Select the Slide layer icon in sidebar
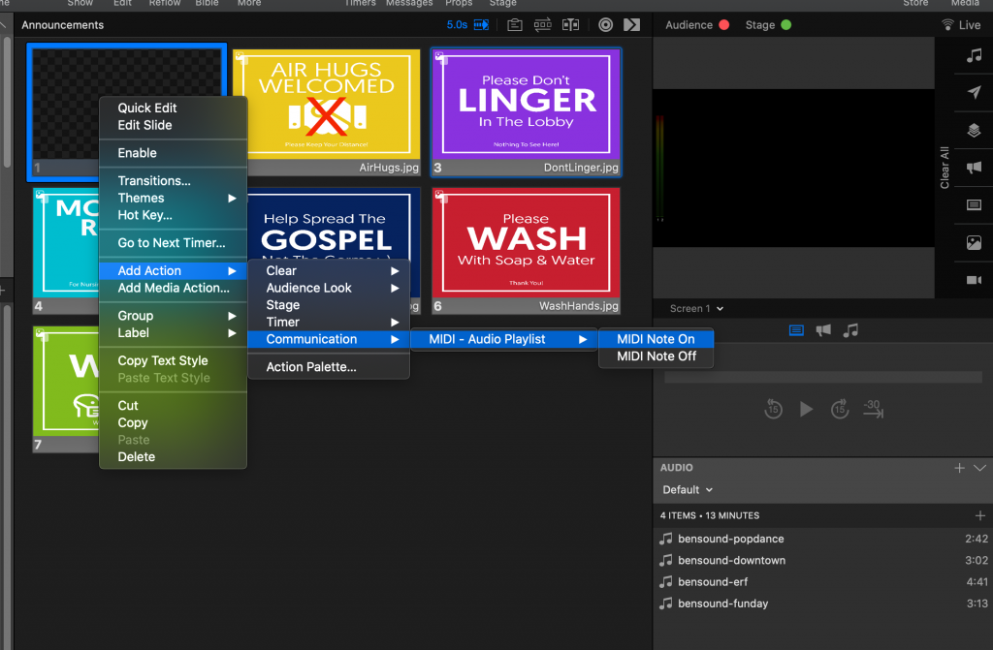Image resolution: width=993 pixels, height=650 pixels. point(974,205)
